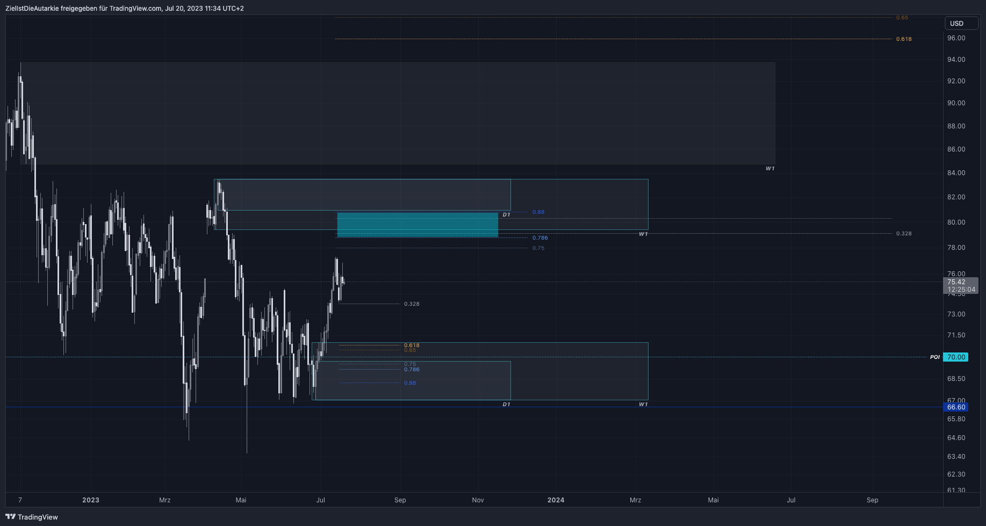Screen dimensions: 986x526
Task: Click the D1 label of lower demand zone
Action: 506,405
